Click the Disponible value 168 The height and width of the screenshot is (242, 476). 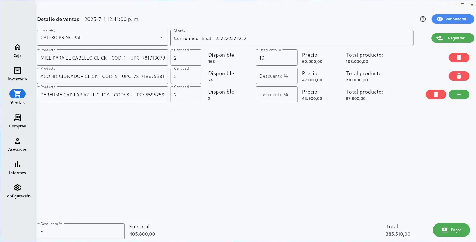tap(212, 62)
